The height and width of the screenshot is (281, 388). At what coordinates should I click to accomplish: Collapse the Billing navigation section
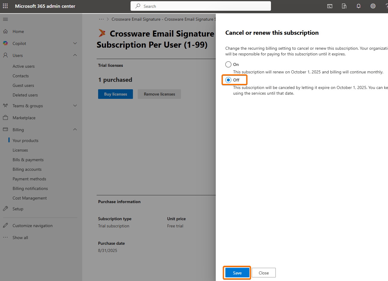[75, 130]
